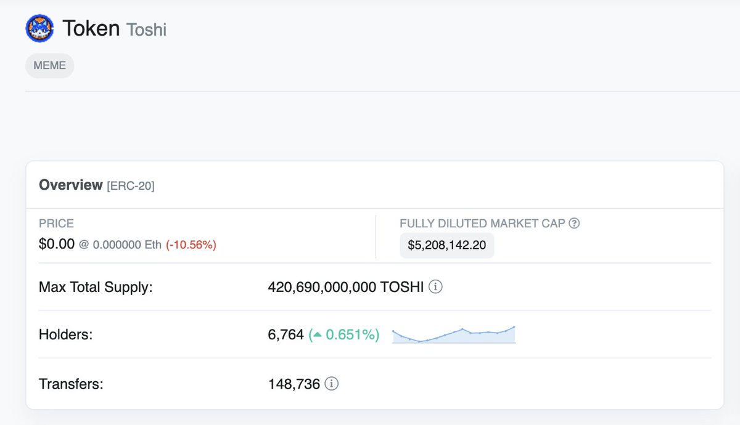The height and width of the screenshot is (425, 740).
Task: Click the MEME tag badge
Action: tap(50, 65)
